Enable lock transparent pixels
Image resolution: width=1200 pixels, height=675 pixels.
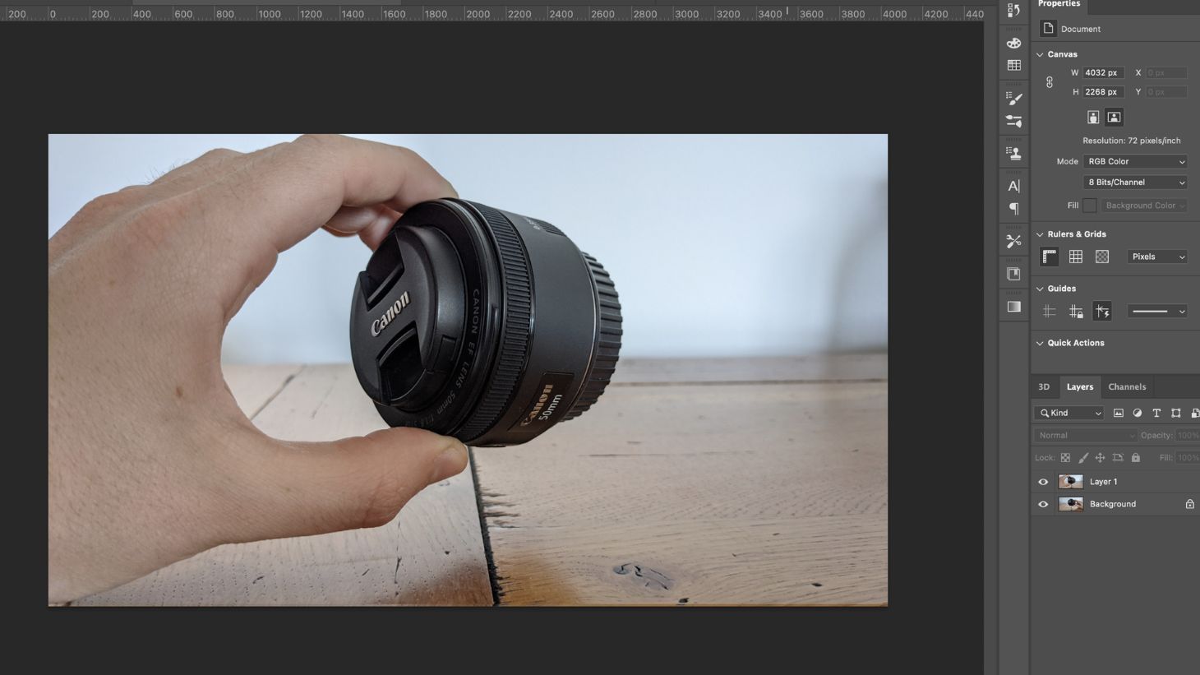[x=1065, y=457]
